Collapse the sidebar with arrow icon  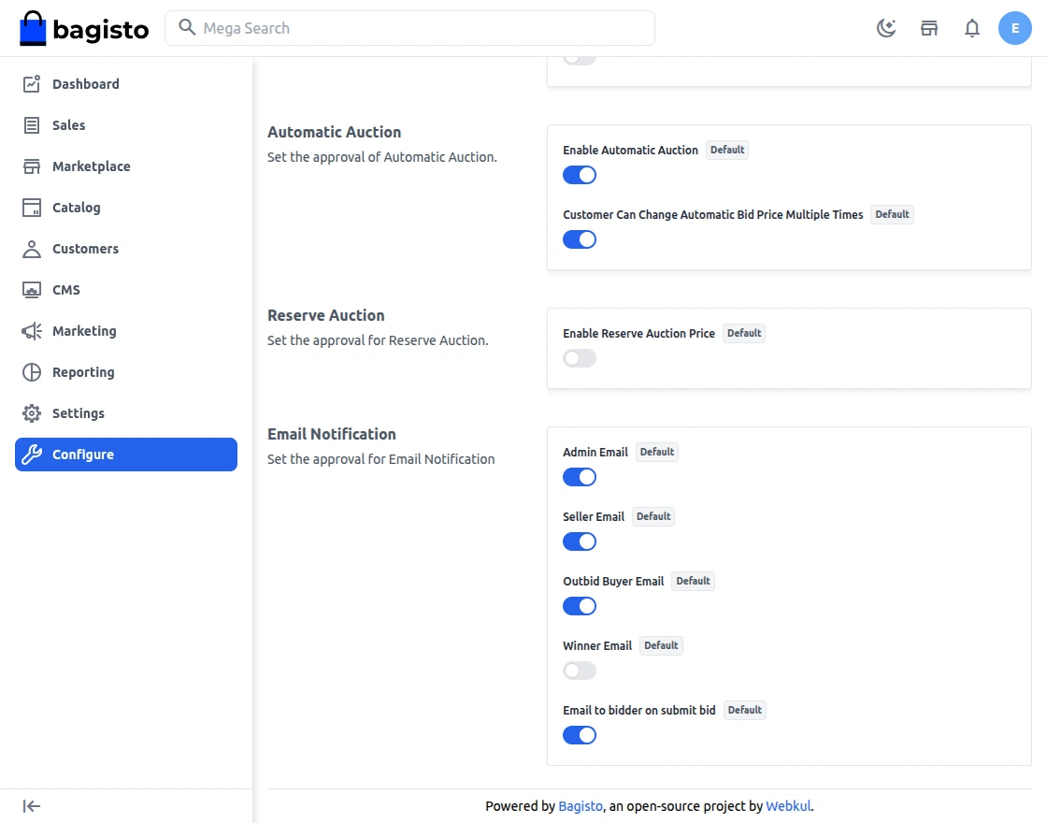click(x=32, y=806)
